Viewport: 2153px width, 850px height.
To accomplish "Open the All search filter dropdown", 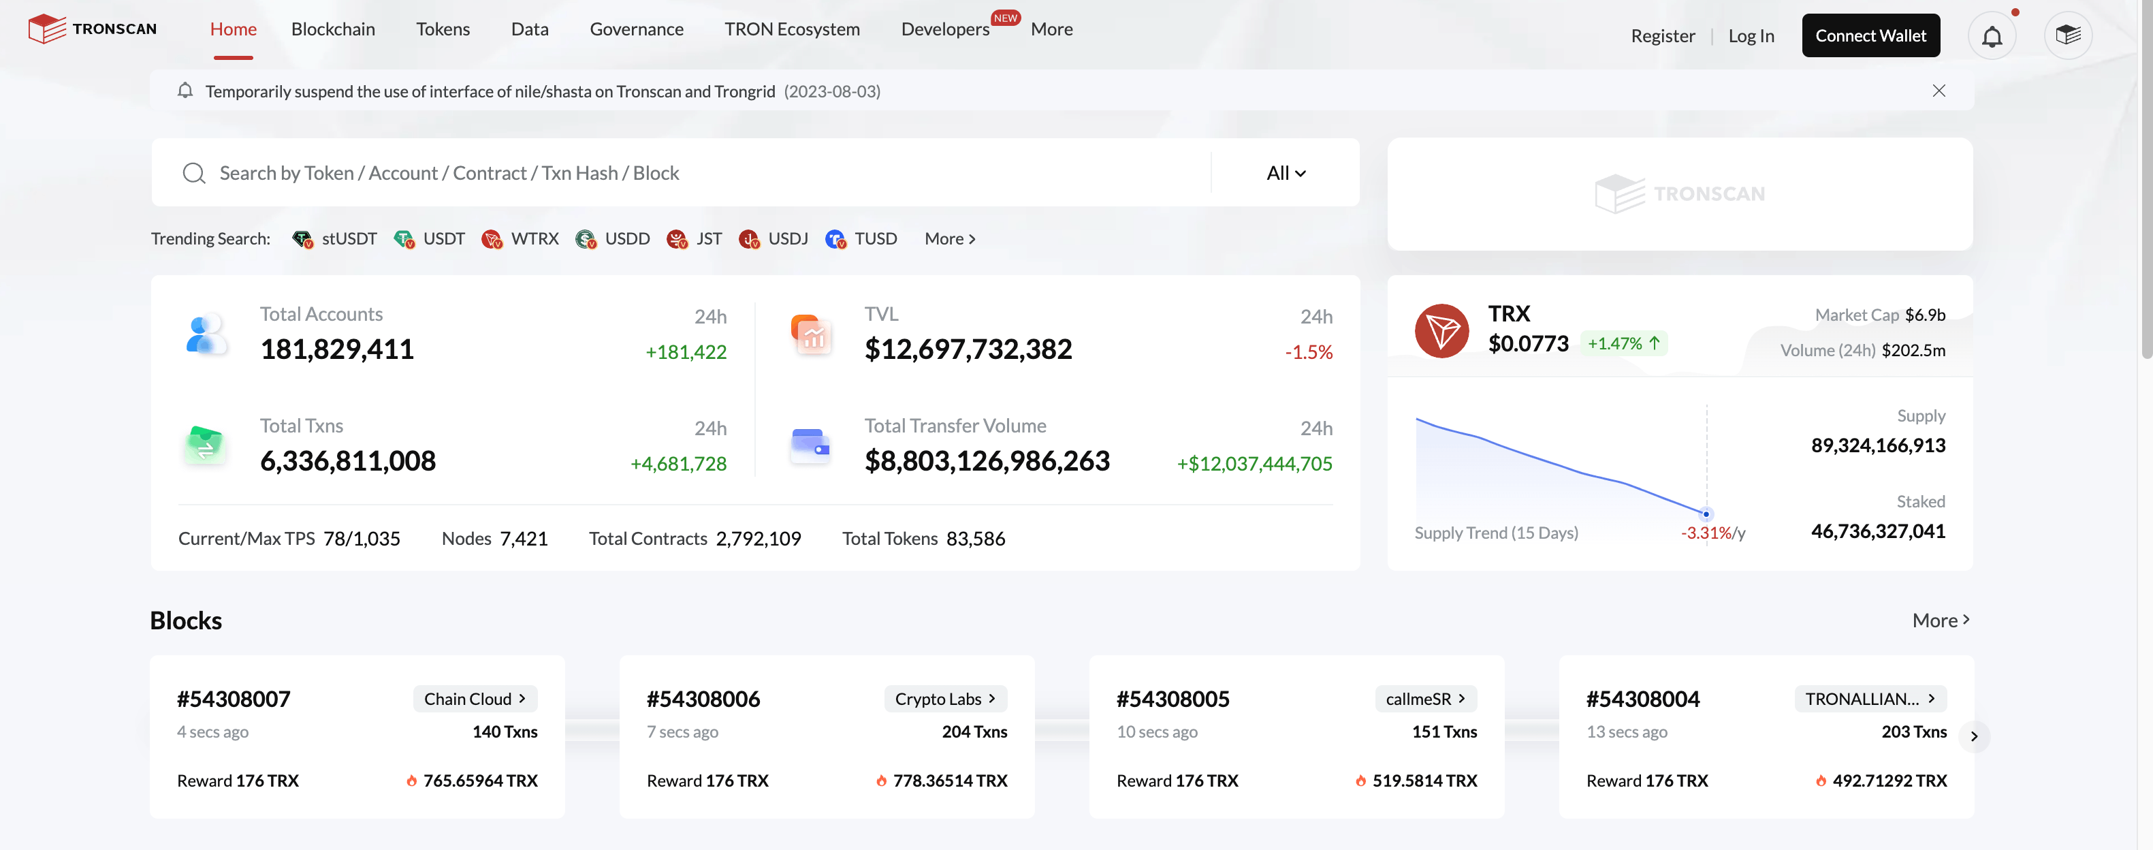I will coord(1286,173).
